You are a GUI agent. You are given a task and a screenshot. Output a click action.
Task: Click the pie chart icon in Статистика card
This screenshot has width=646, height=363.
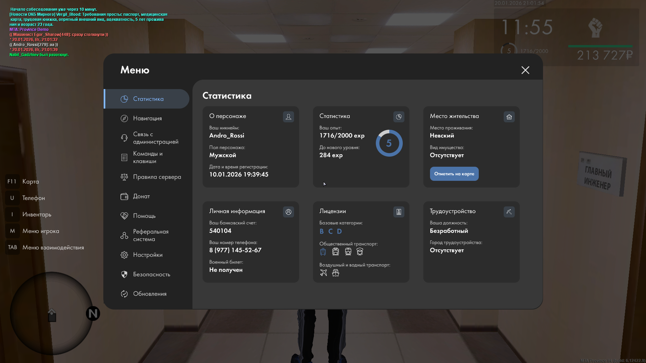(x=399, y=117)
